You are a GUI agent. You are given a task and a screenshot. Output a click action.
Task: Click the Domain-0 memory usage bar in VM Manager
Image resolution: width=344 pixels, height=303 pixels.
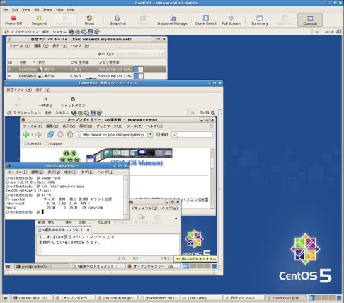[x=139, y=76]
